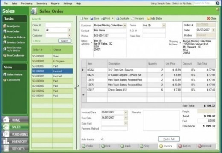Save the sales order

[95, 18]
